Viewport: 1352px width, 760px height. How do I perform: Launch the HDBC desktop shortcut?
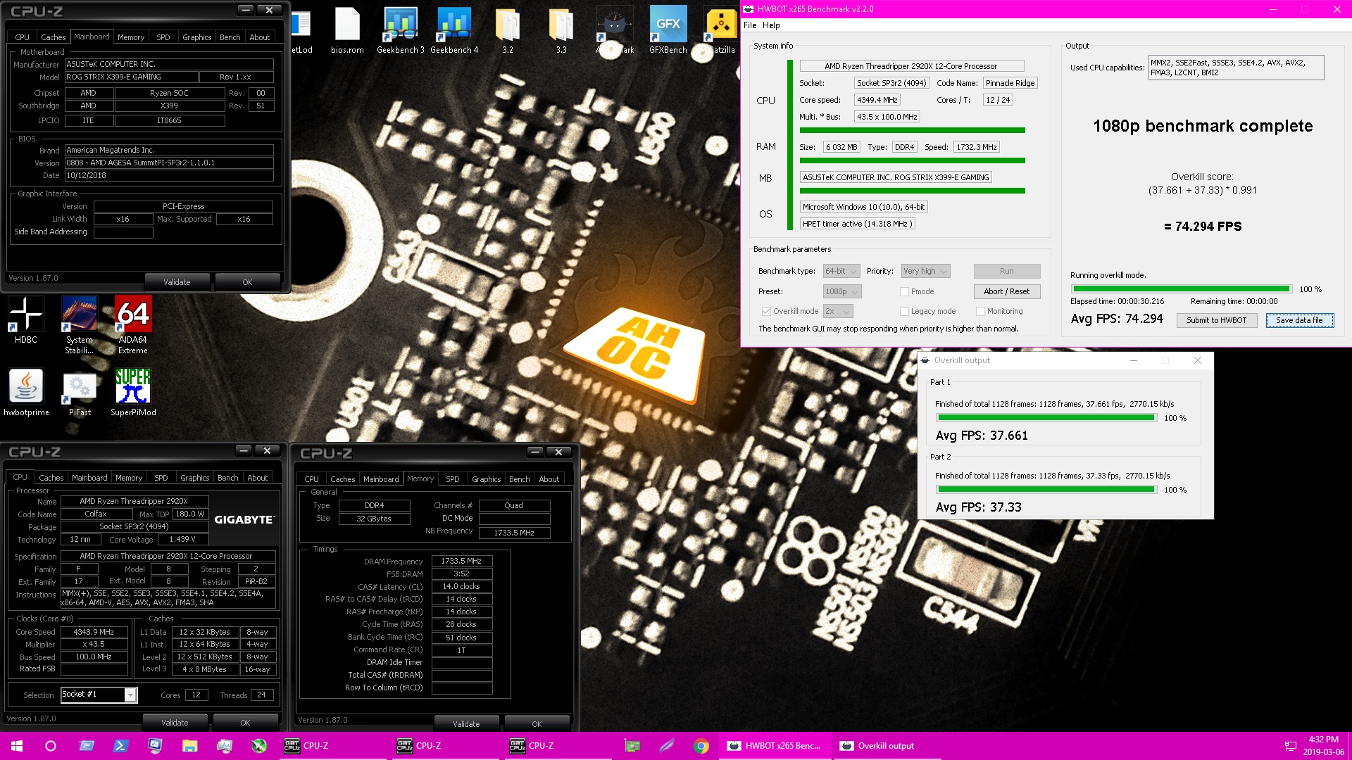click(x=26, y=320)
